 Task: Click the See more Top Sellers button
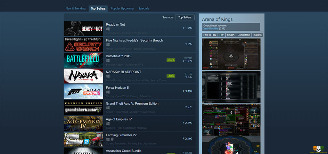(185, 18)
